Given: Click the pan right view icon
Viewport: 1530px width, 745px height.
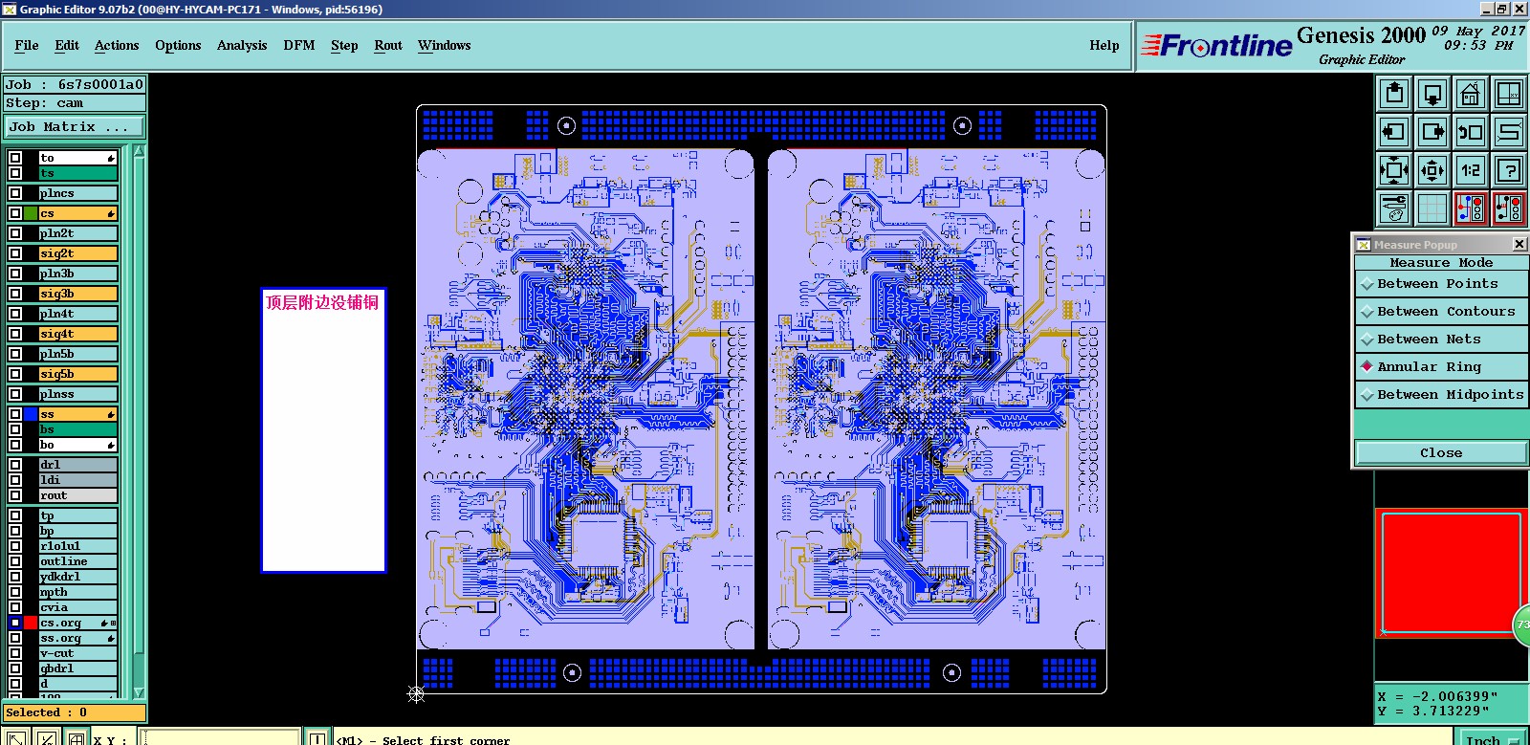Looking at the screenshot, I should point(1432,132).
